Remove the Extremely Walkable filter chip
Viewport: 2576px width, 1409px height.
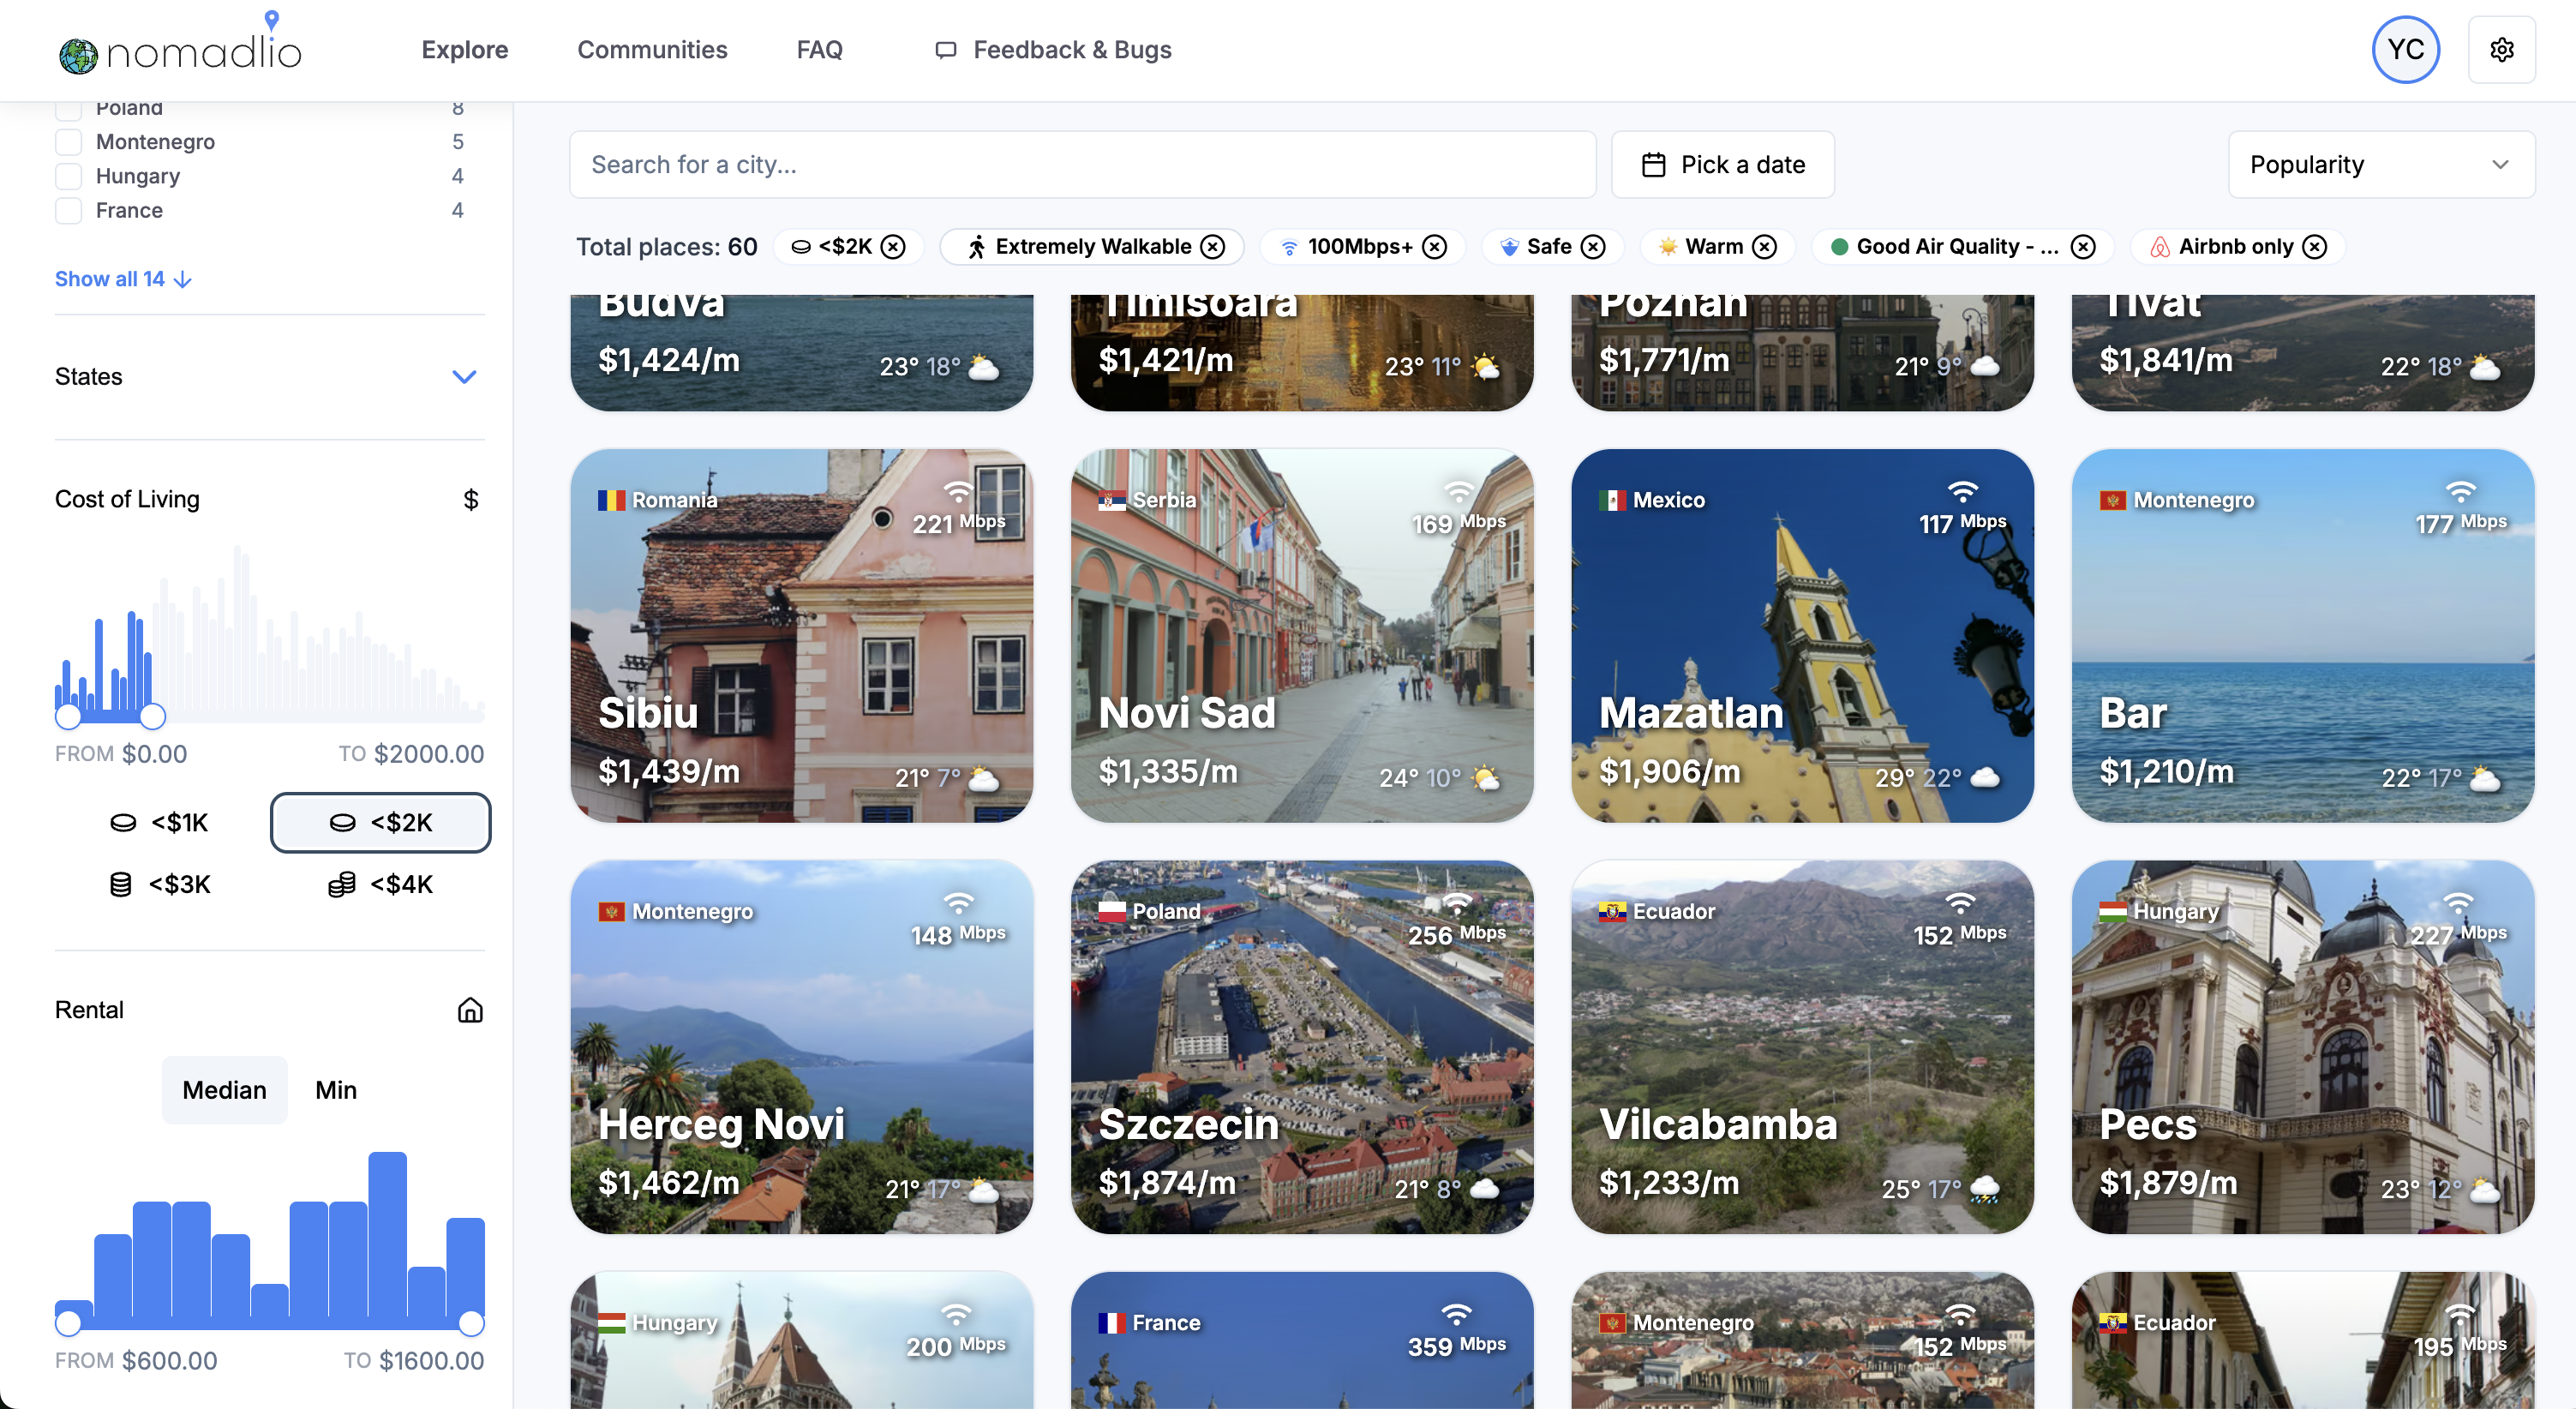pos(1212,247)
